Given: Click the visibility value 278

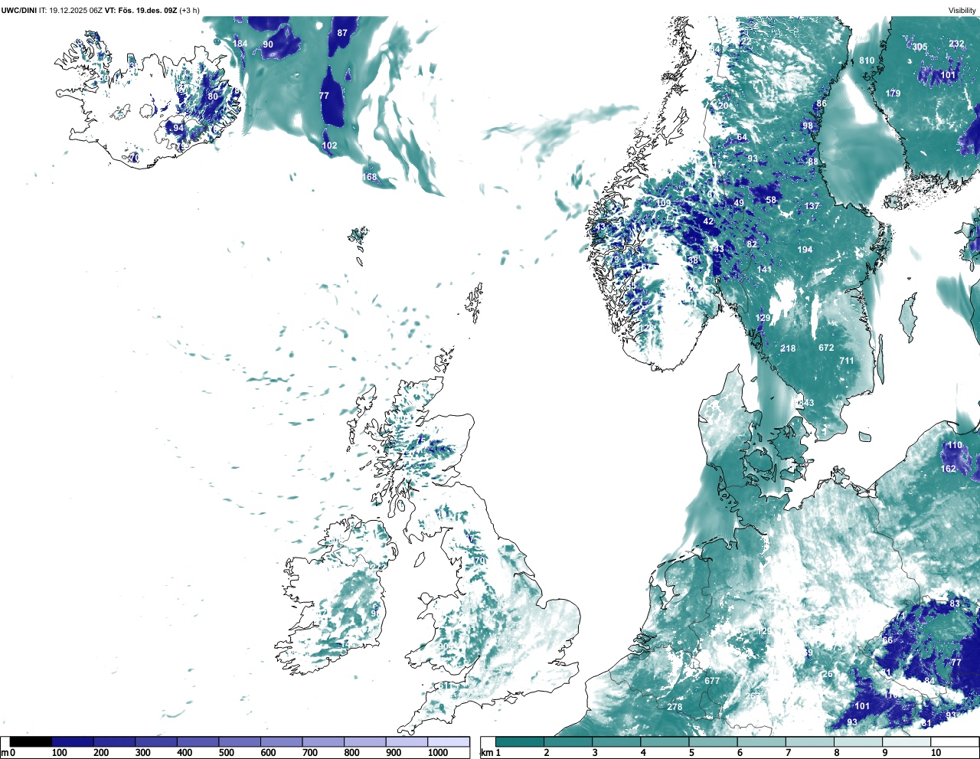Looking at the screenshot, I should [x=675, y=707].
